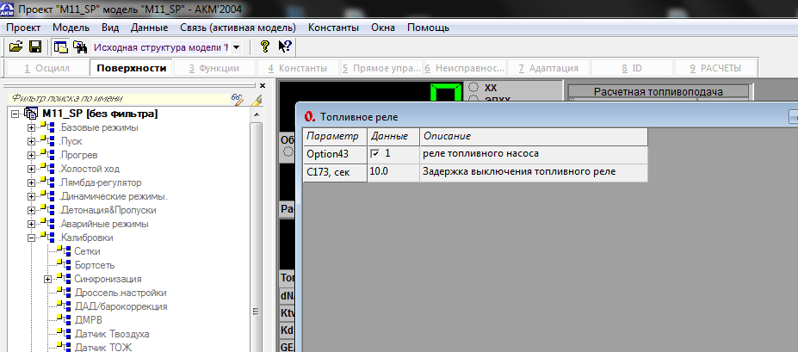The image size is (798, 352).
Task: Click the open project folder icon
Action: 15,46
